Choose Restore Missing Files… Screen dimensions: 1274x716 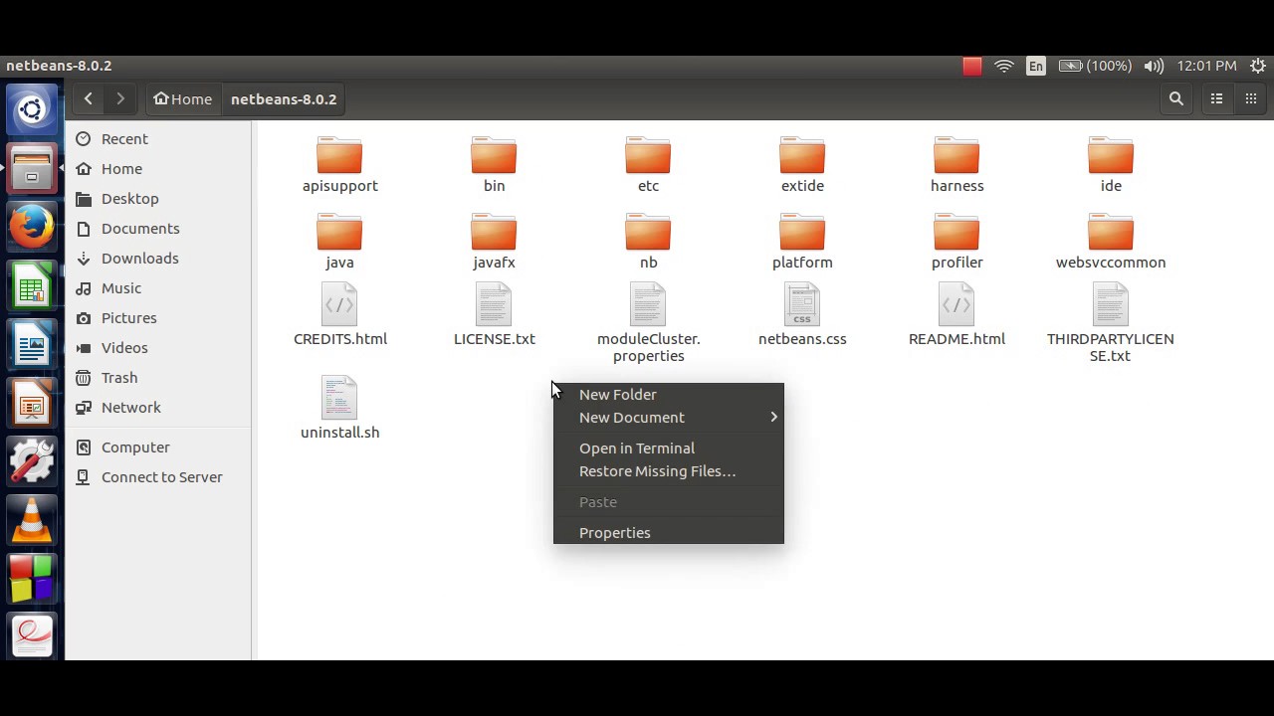coord(668,471)
